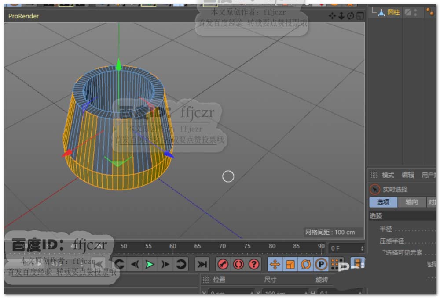Open the 编辑 menu in attributes panel

click(x=407, y=175)
